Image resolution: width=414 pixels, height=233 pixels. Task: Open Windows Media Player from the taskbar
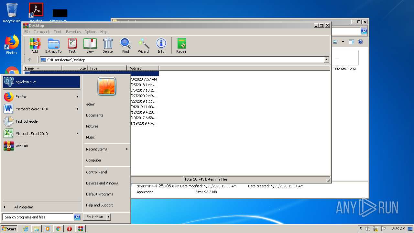(x=48, y=229)
